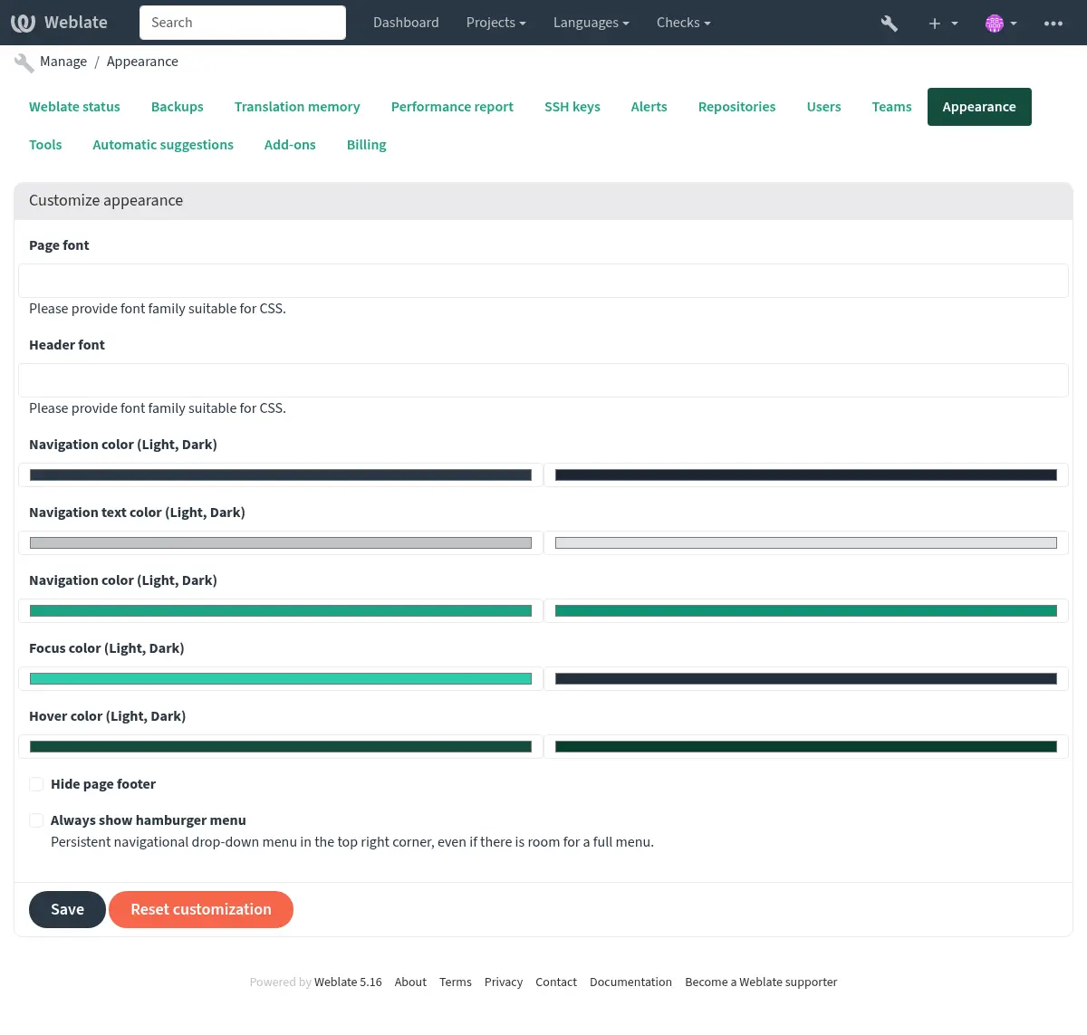Open the SSH keys tab
Screen dimensions: 1087x1035
572,107
